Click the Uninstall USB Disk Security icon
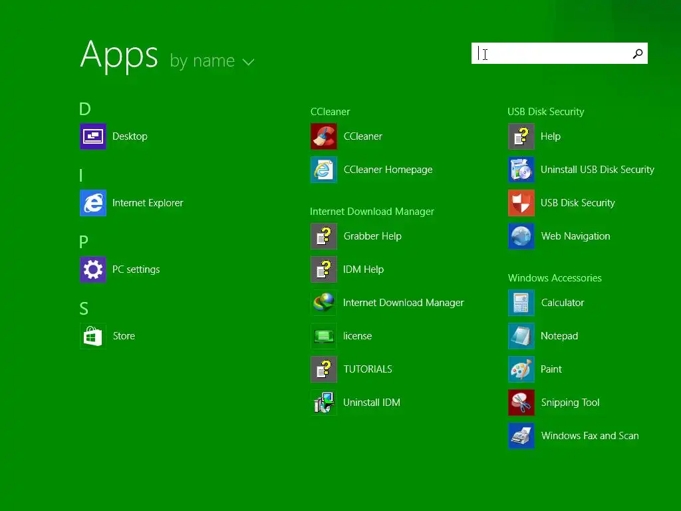This screenshot has height=511, width=681. (521, 170)
